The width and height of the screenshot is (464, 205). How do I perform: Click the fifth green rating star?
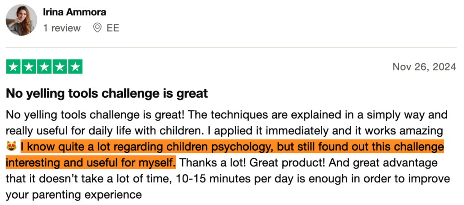75,67
